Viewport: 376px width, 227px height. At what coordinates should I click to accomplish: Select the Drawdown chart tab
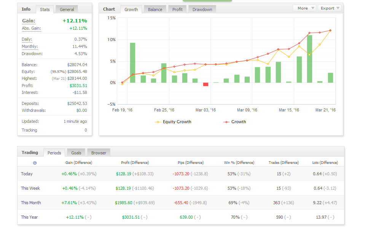(x=202, y=10)
